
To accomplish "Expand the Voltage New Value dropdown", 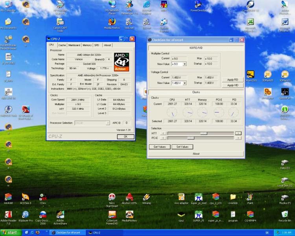I will coord(184,83).
